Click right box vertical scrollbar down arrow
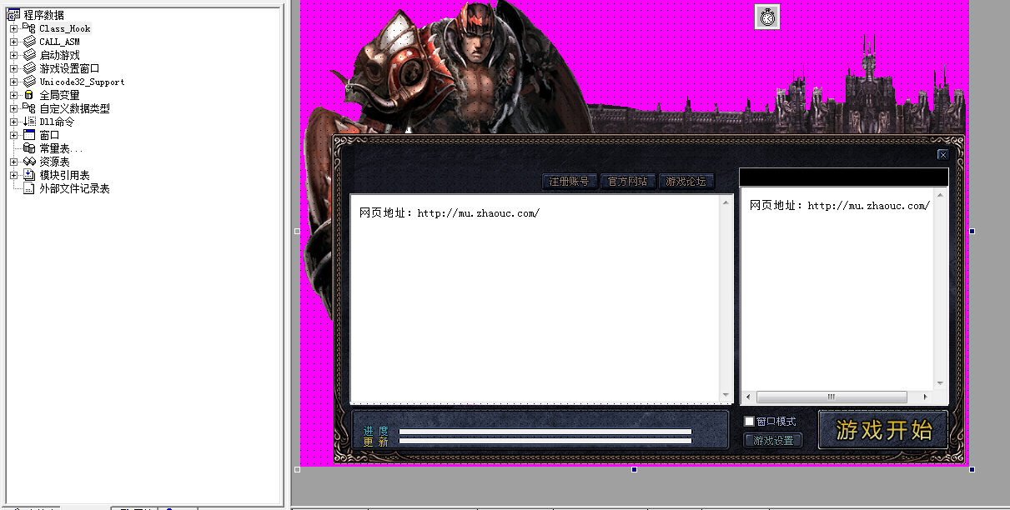The image size is (1010, 510). click(941, 383)
